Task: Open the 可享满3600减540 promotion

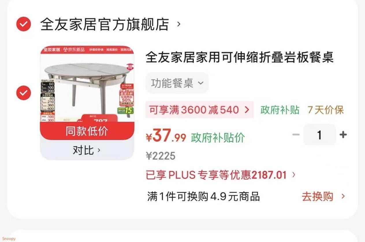Action: click(199, 110)
